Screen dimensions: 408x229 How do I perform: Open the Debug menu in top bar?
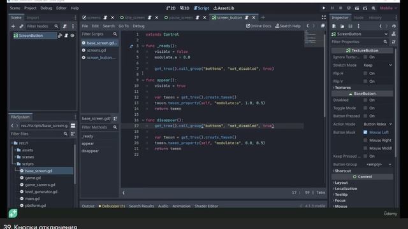46,8
